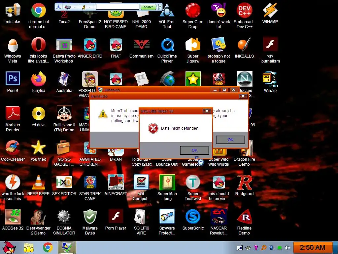Viewport: 338px width, 254px height.
Task: Click the BOSNIA SIMULATOR mine icon
Action: click(x=64, y=222)
